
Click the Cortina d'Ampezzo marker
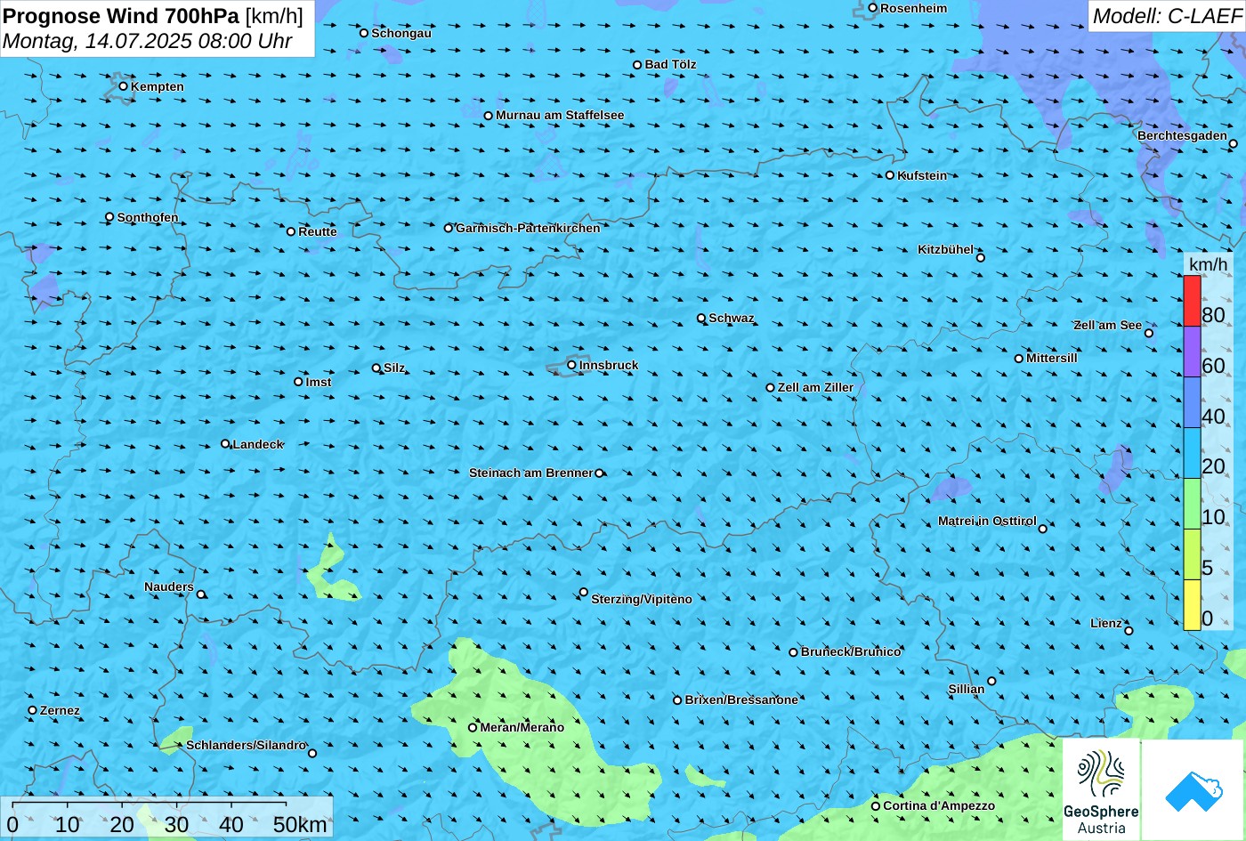click(875, 806)
